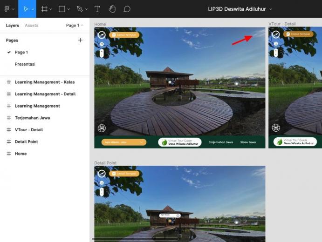Activate the Hand tool
Viewport: 322px width, 242px height.
click(x=112, y=9)
